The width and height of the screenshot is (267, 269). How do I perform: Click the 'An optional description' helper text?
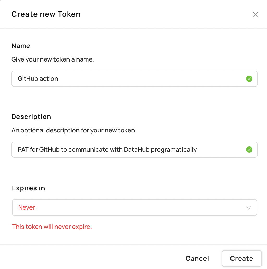click(74, 130)
